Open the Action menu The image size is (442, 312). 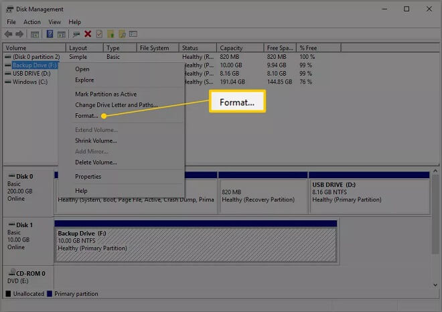31,22
